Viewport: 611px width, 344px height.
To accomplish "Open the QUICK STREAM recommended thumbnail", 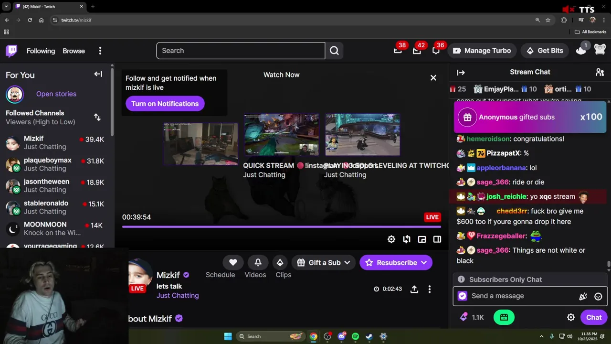I will [281, 135].
